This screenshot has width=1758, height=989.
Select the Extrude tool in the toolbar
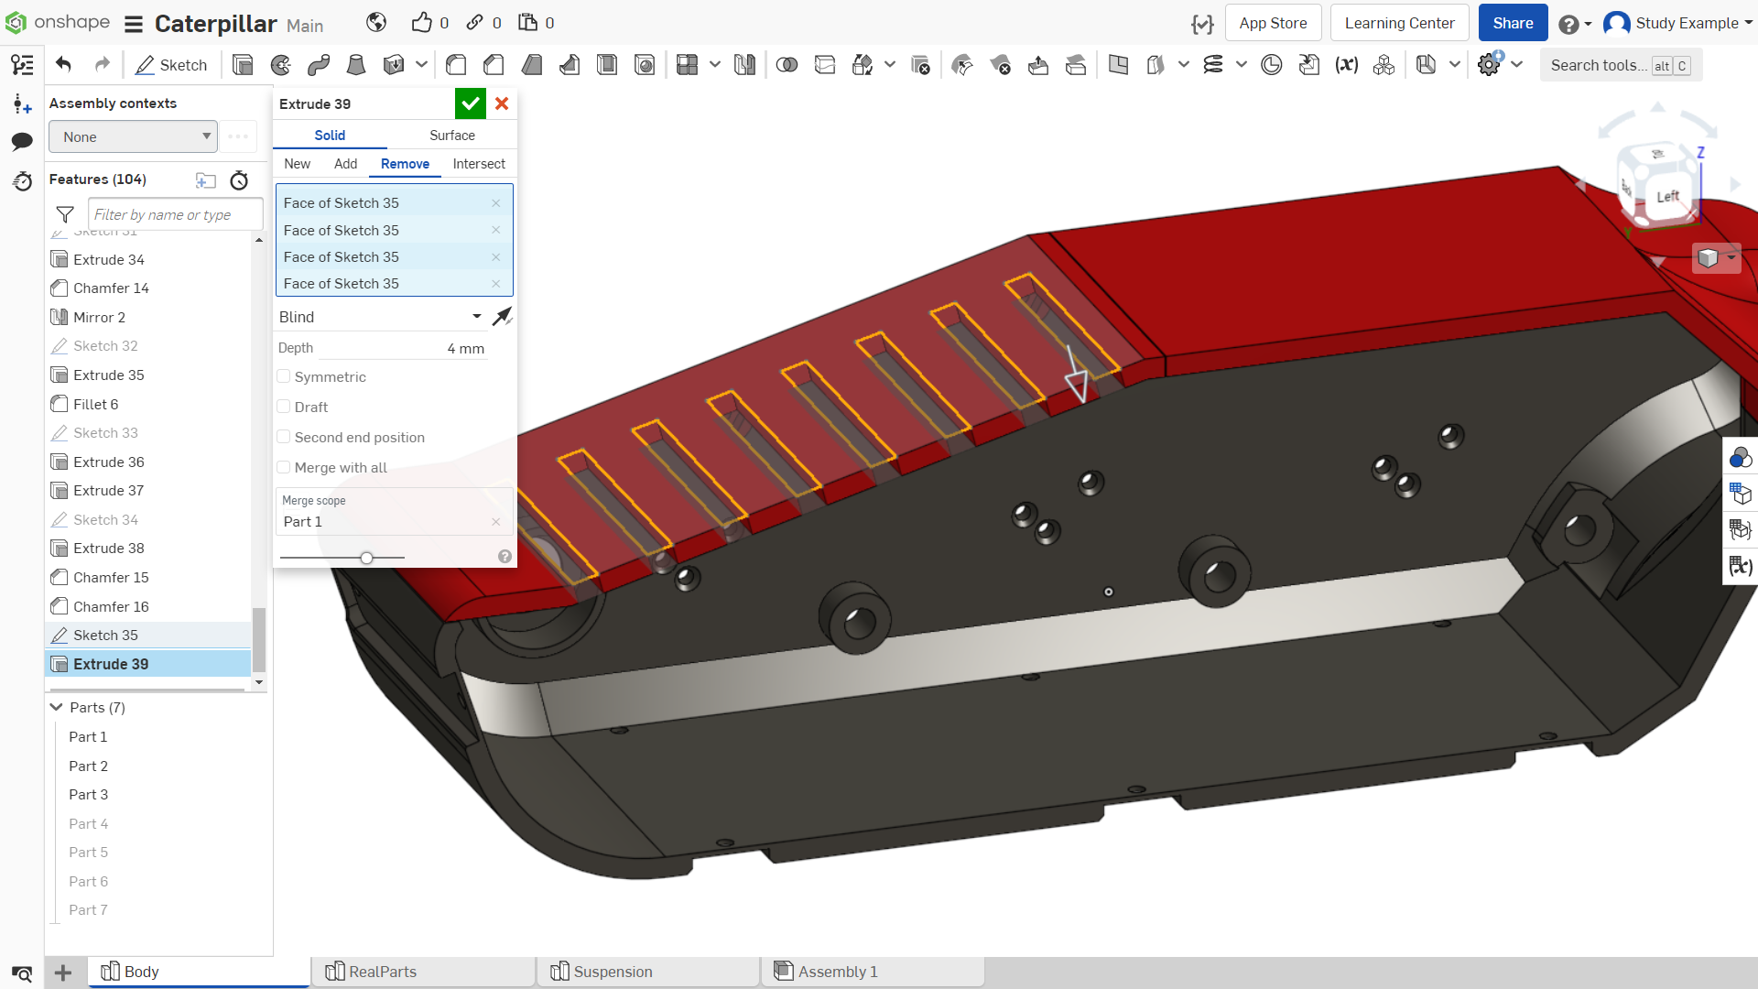243,65
